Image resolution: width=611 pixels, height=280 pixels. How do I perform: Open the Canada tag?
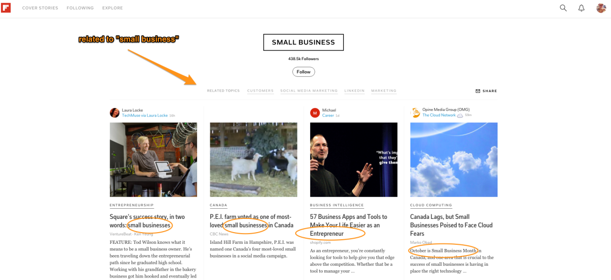218,205
